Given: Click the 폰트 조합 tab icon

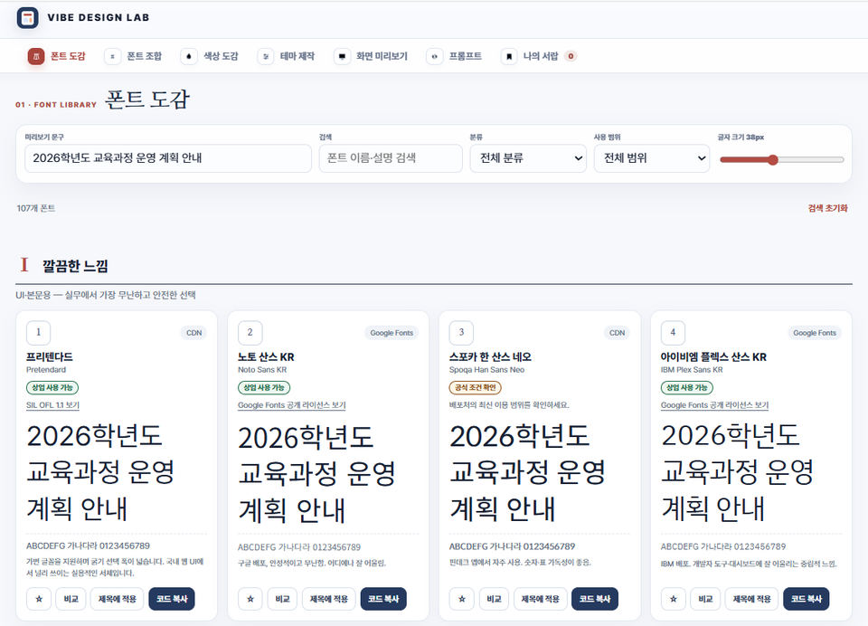Looking at the screenshot, I should click(x=112, y=56).
